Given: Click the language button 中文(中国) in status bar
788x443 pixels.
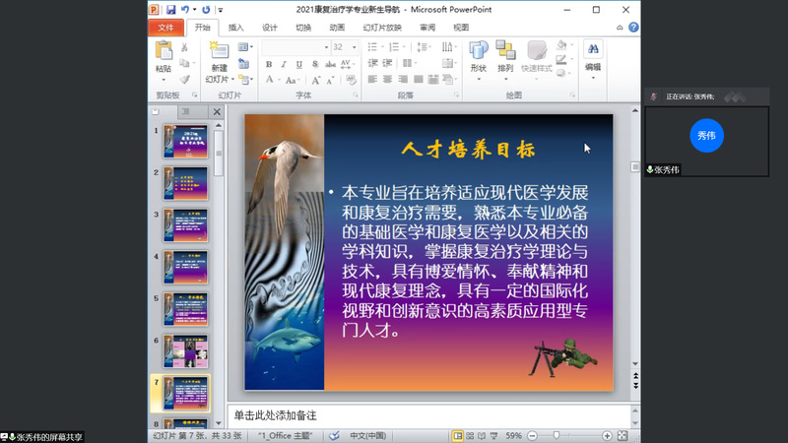Looking at the screenshot, I should click(370, 435).
